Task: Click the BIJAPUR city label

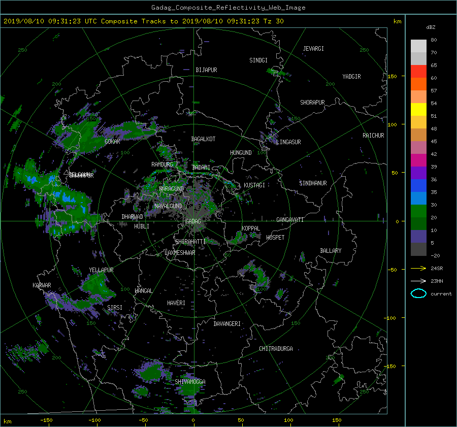Action: pos(206,70)
